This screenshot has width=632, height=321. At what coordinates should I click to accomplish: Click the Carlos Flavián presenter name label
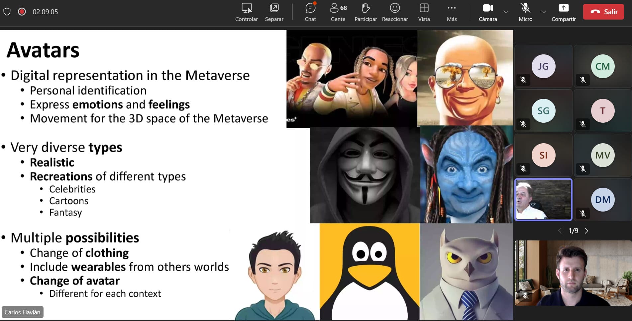(22, 312)
